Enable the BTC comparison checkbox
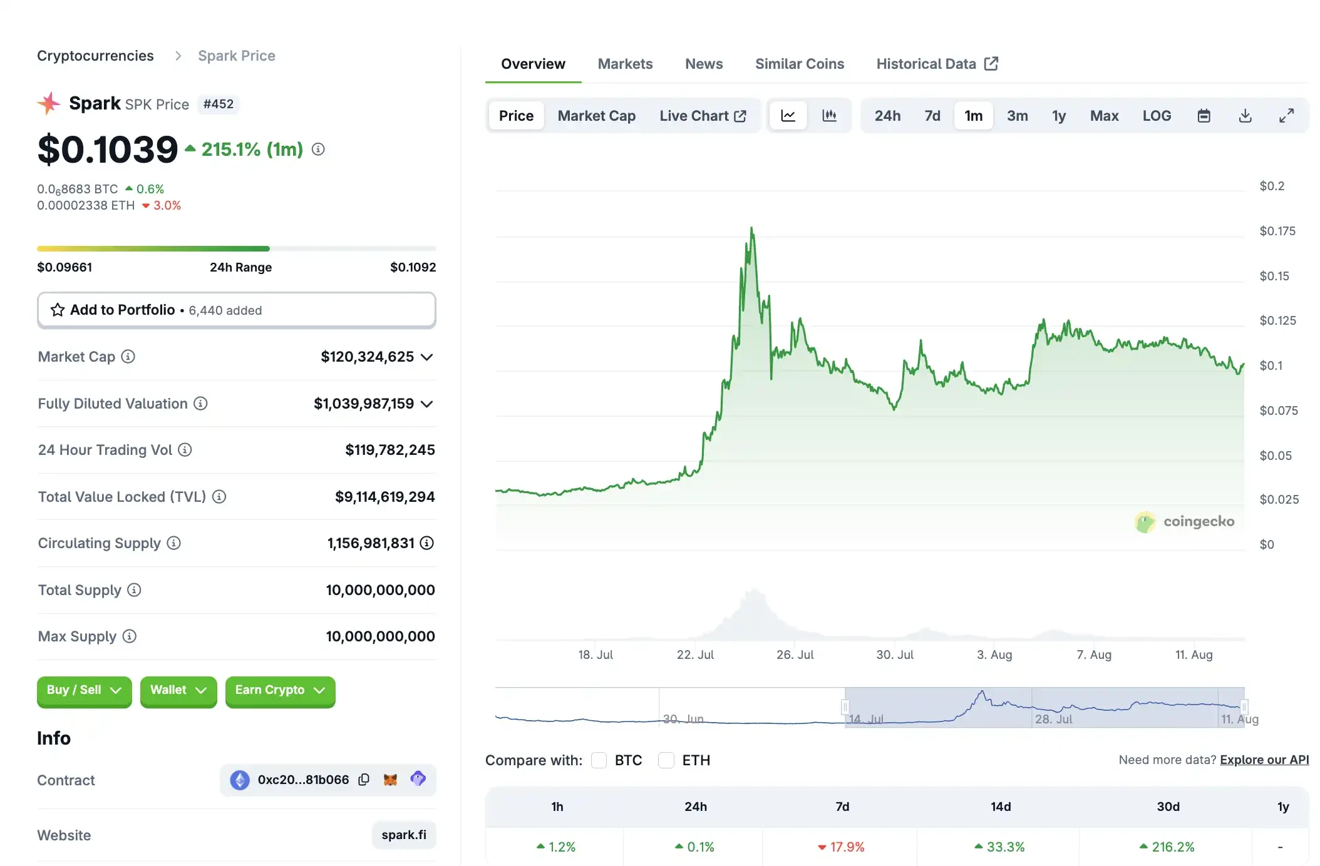Image resolution: width=1320 pixels, height=866 pixels. (x=599, y=760)
